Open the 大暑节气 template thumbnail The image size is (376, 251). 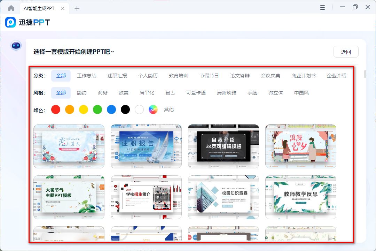click(69, 197)
